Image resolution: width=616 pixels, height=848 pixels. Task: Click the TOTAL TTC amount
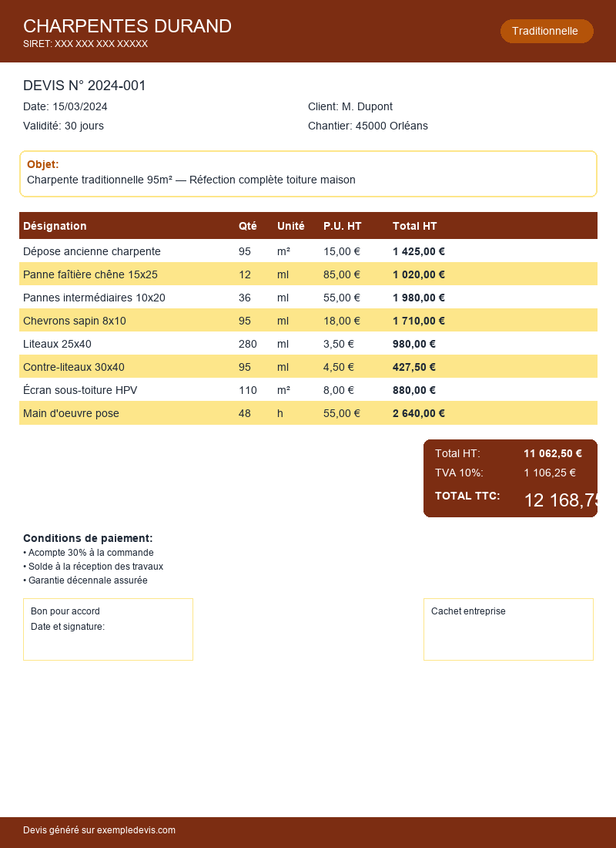pyautogui.click(x=561, y=500)
